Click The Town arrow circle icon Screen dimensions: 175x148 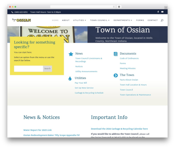point(115,75)
